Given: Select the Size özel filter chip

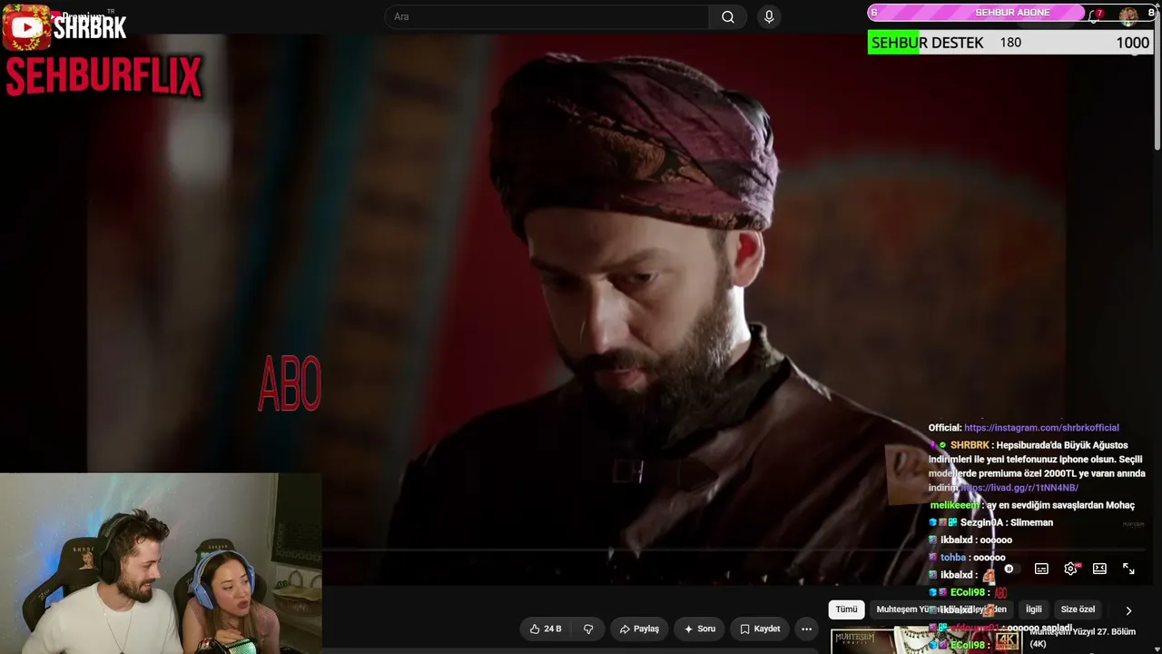Looking at the screenshot, I should pyautogui.click(x=1078, y=609).
